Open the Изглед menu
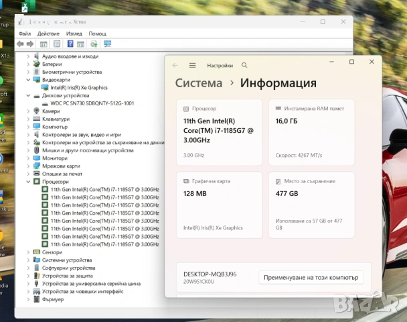Screen dimensions: 407x322 (x=74, y=34)
